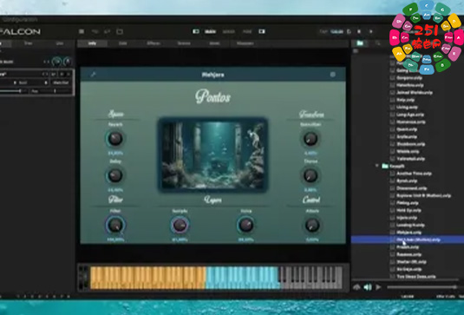Open the hamburger main menu icon
The height and width of the screenshot is (315, 464).
pyautogui.click(x=82, y=31)
